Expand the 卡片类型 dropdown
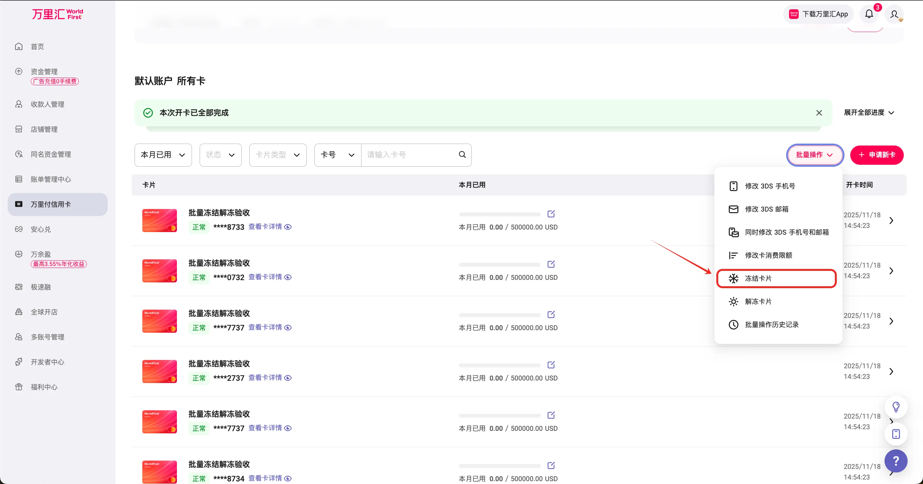The height and width of the screenshot is (484, 923). click(x=278, y=155)
